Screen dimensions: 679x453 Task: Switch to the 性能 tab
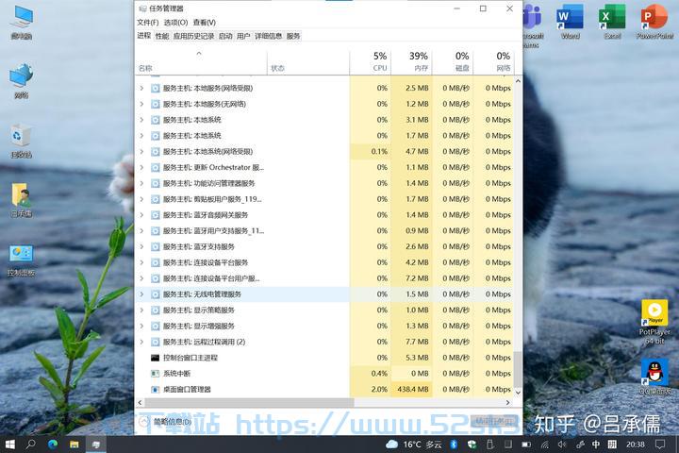click(162, 36)
